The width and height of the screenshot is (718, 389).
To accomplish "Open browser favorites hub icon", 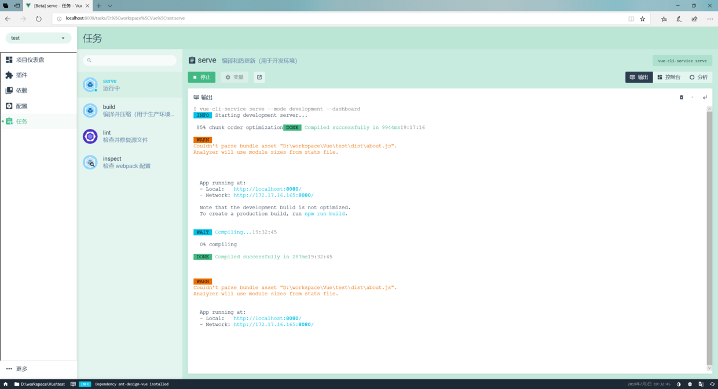I will coord(664,18).
